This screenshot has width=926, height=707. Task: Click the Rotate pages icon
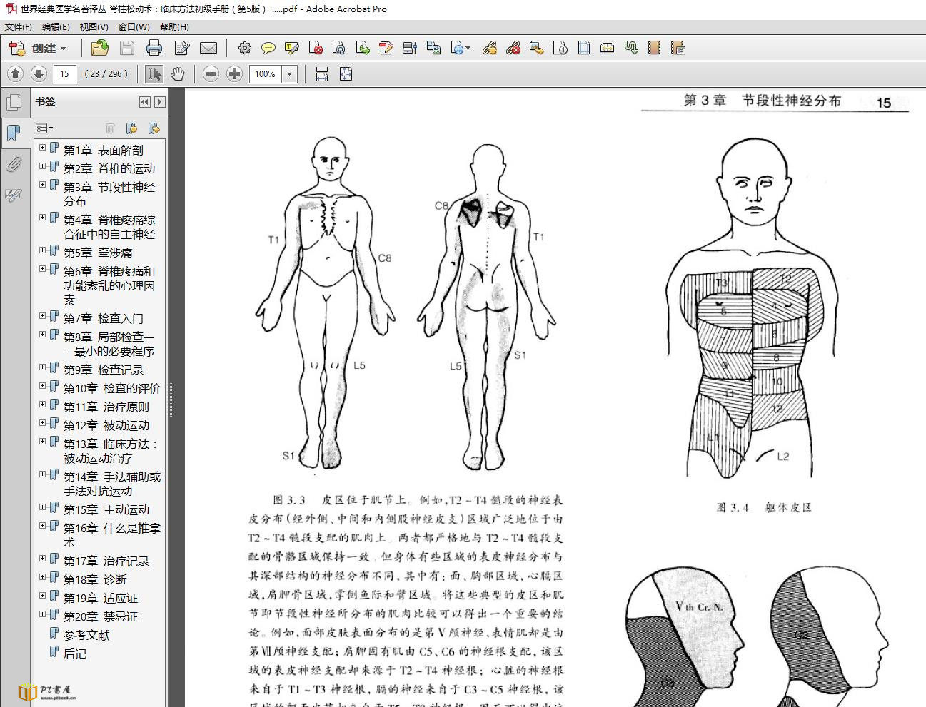point(339,49)
